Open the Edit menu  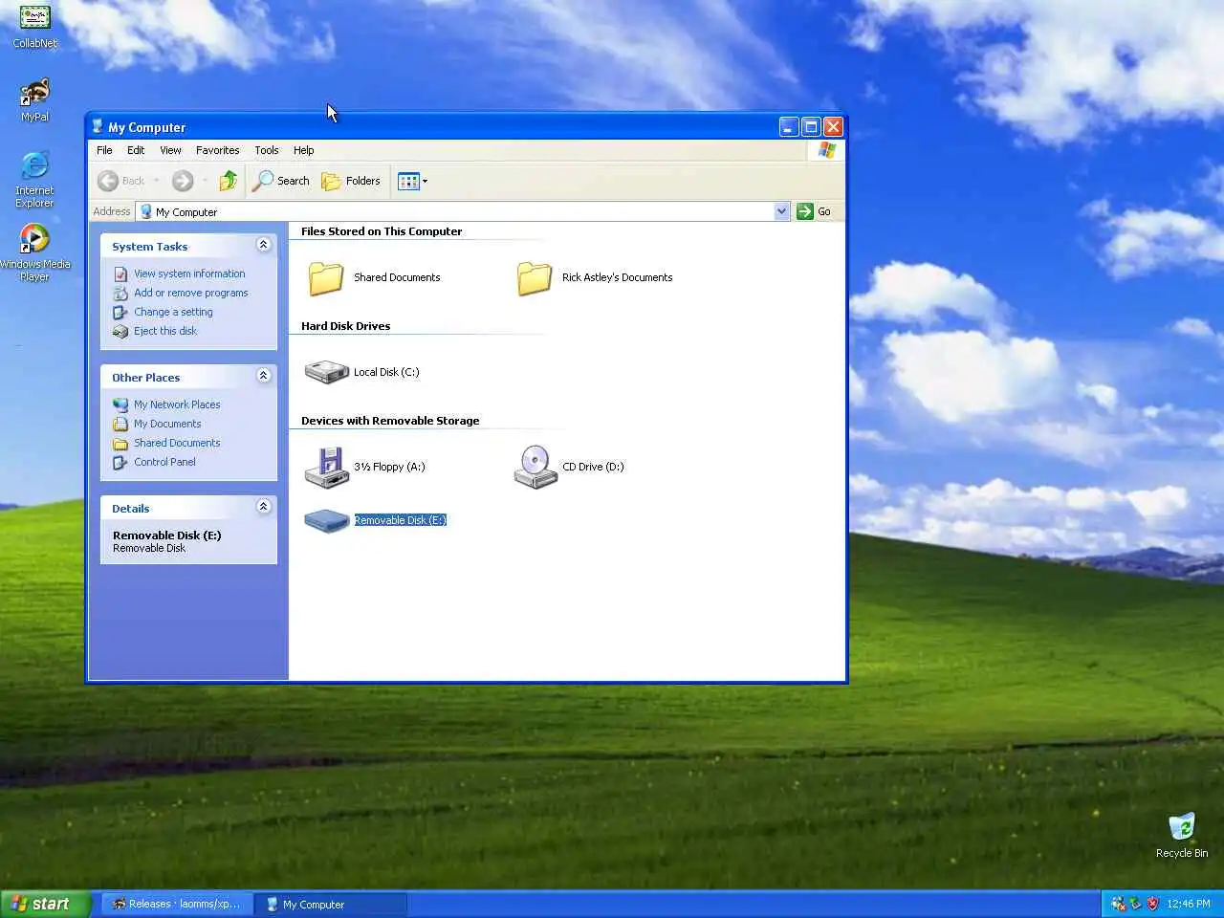click(x=136, y=150)
